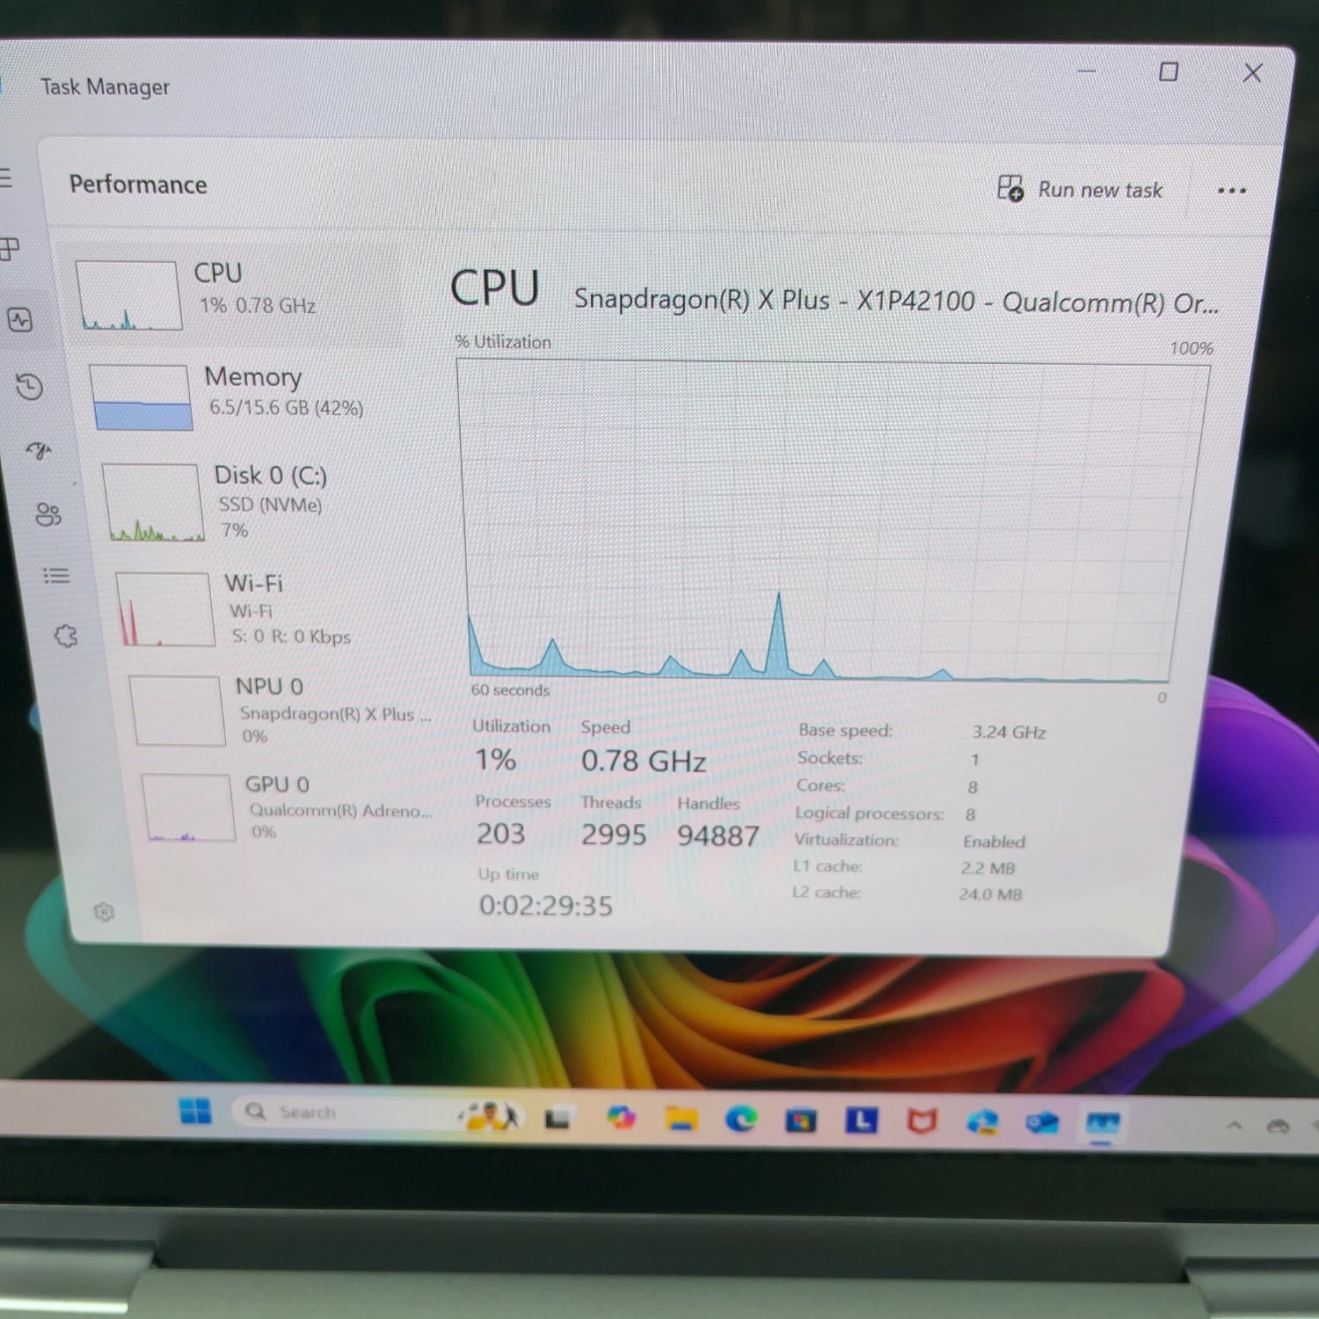Click the 1% utilization value
This screenshot has width=1319, height=1319.
[x=495, y=759]
